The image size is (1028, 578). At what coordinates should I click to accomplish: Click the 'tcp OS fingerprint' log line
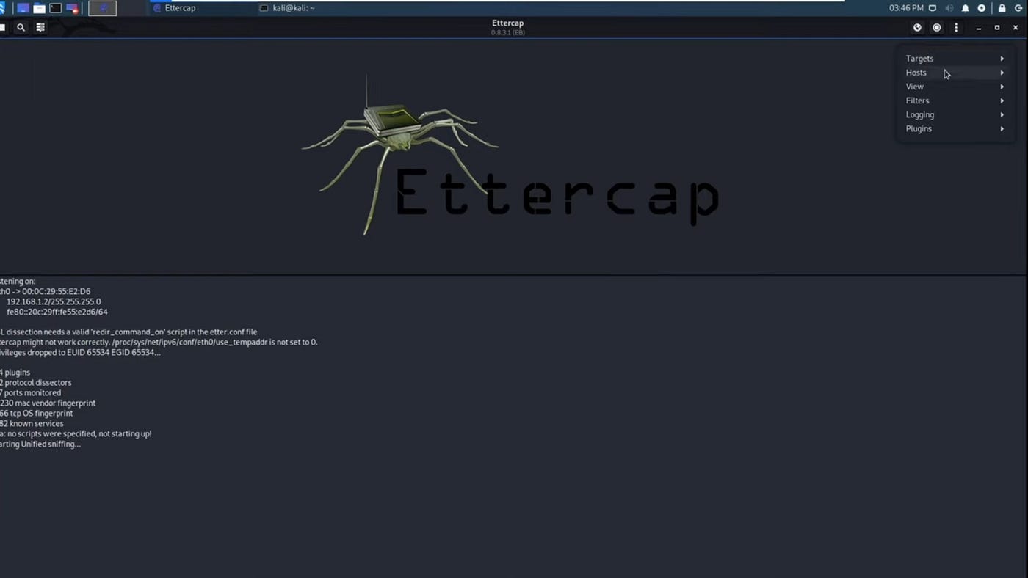37,414
